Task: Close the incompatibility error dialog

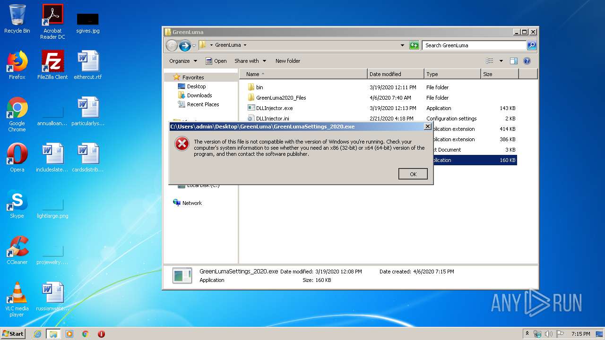Action: tap(427, 127)
